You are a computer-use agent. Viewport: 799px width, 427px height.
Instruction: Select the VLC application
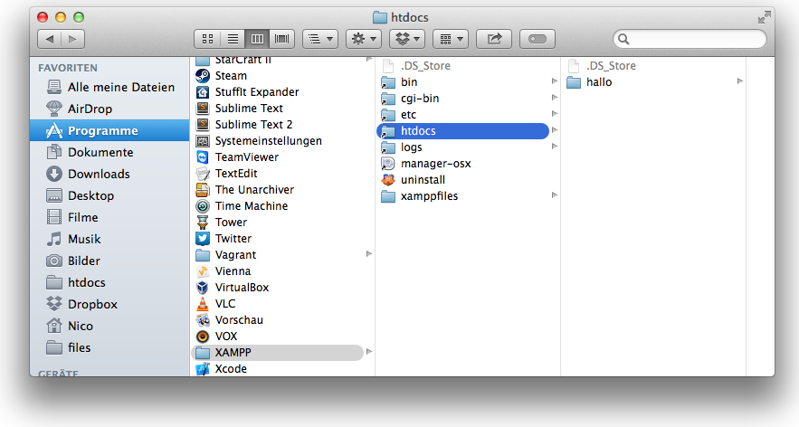[225, 304]
